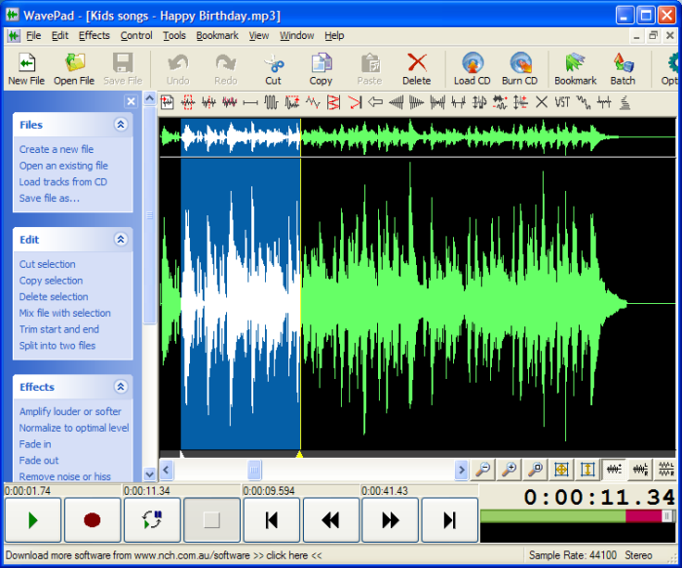682x568 pixels.
Task: Open the Tools menu
Action: tap(174, 36)
